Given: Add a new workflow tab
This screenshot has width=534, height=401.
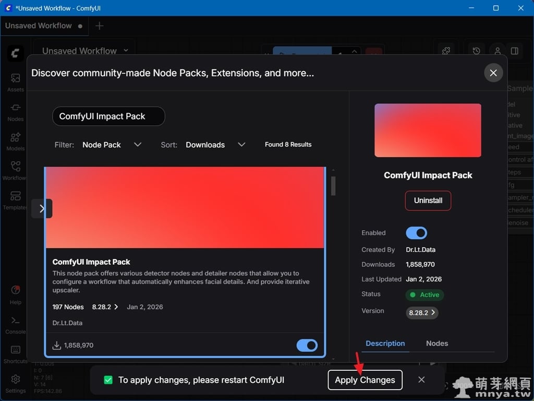Looking at the screenshot, I should (x=100, y=26).
